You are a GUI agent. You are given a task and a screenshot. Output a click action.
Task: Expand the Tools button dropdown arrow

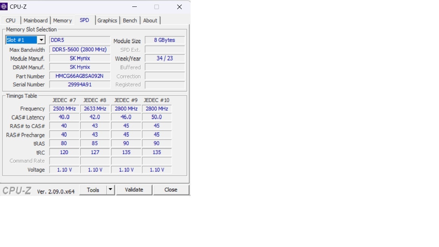coord(110,189)
